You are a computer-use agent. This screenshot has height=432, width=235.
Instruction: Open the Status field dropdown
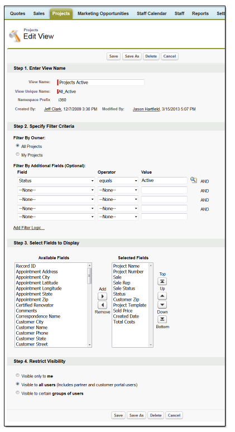56,181
